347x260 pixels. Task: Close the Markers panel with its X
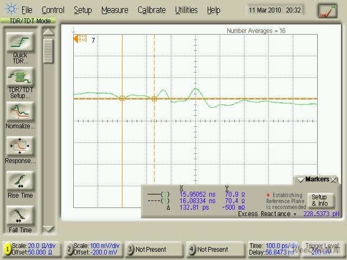[x=334, y=179]
